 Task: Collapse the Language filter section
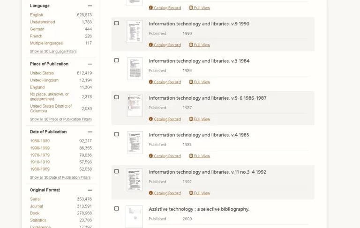tap(90, 6)
